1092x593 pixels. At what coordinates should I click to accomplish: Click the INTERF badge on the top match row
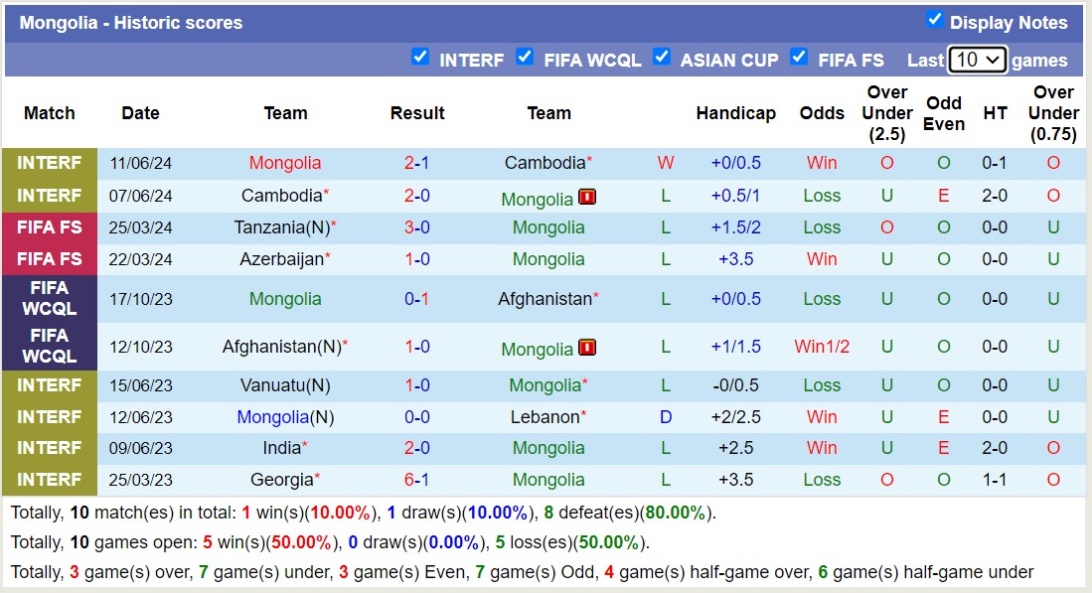click(x=50, y=164)
